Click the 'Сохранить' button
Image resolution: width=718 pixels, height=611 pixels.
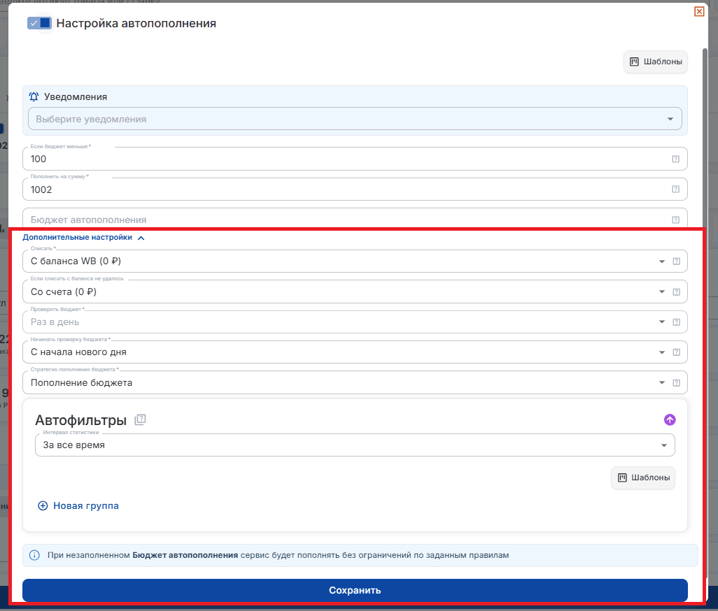(x=355, y=591)
